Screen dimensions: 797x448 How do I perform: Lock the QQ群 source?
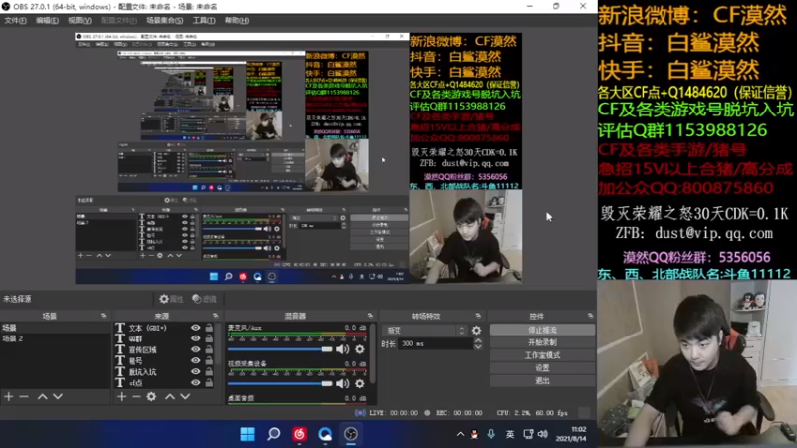click(209, 338)
